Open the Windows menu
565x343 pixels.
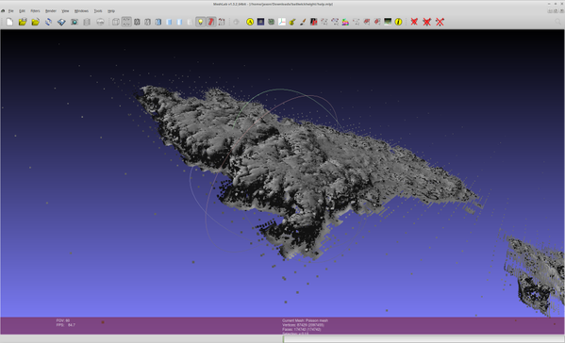click(81, 11)
